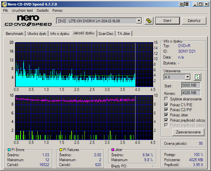Minimize the Nero CD-DVD Speed window
Viewport: 211px width, 171px height.
point(195,4)
